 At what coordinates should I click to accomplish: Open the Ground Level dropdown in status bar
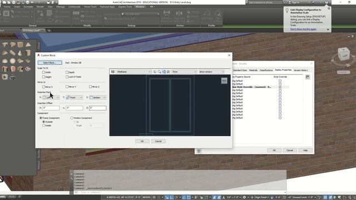click(x=304, y=197)
